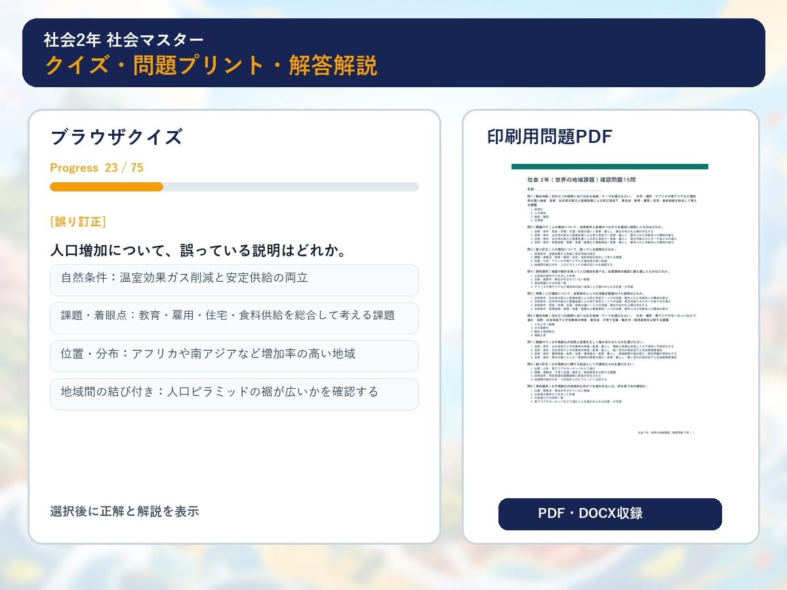This screenshot has height=590, width=787.
Task: Open the printable PDF page thumbnail
Action: (x=610, y=302)
